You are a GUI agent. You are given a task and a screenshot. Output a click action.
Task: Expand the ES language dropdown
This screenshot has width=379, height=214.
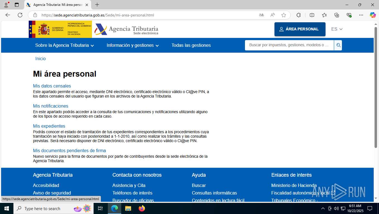(x=337, y=29)
